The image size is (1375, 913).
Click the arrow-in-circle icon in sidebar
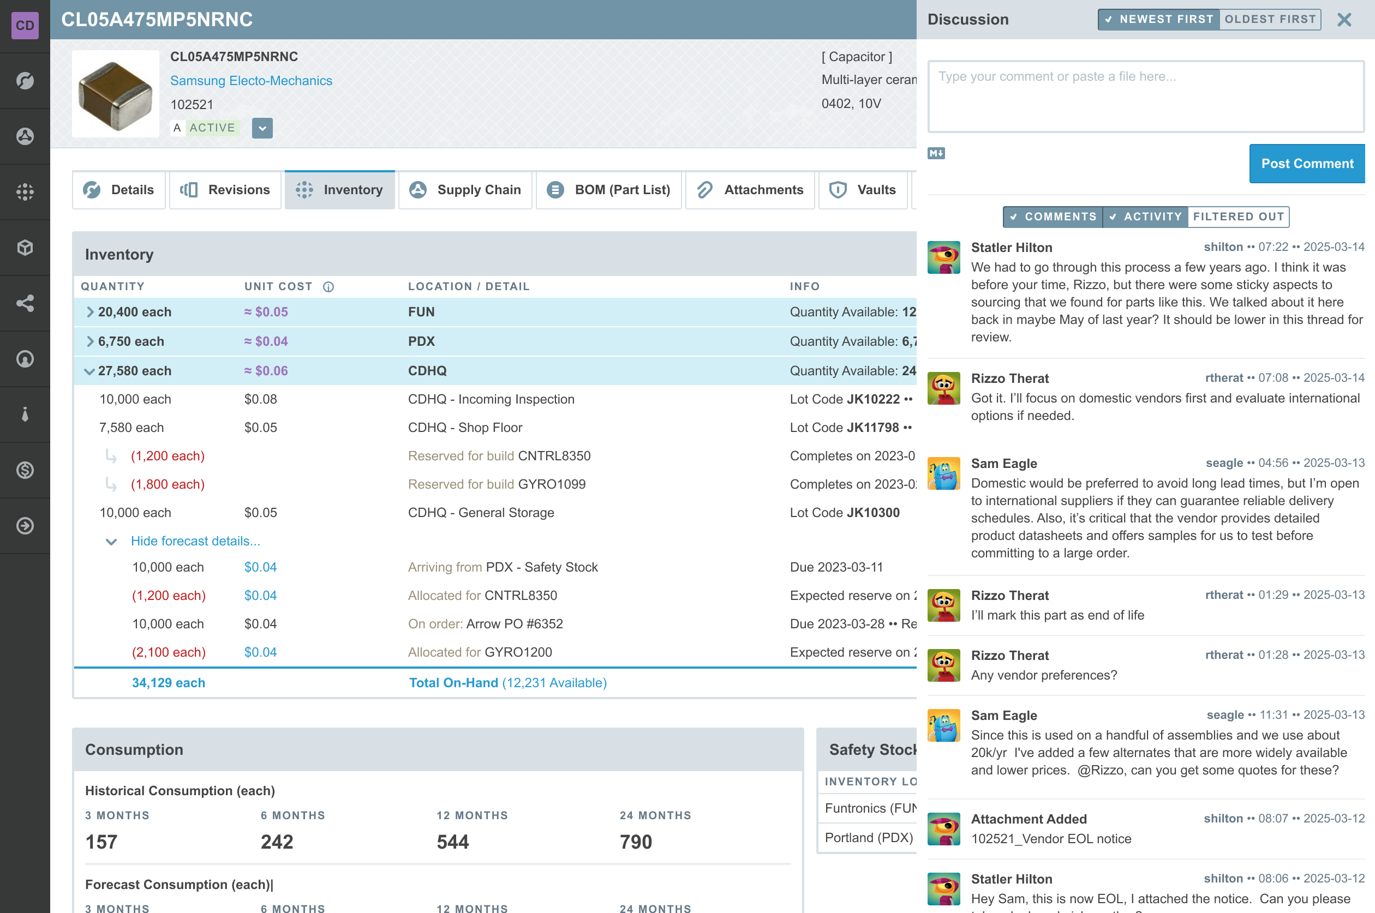pos(25,526)
